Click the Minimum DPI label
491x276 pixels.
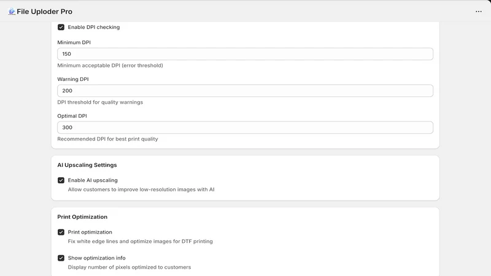[74, 42]
